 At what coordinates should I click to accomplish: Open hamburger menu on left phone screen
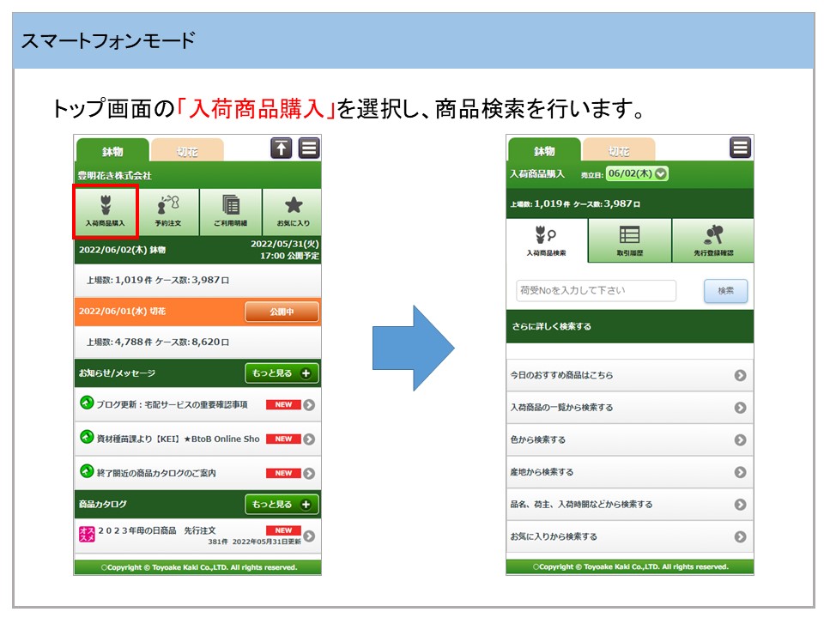(309, 148)
